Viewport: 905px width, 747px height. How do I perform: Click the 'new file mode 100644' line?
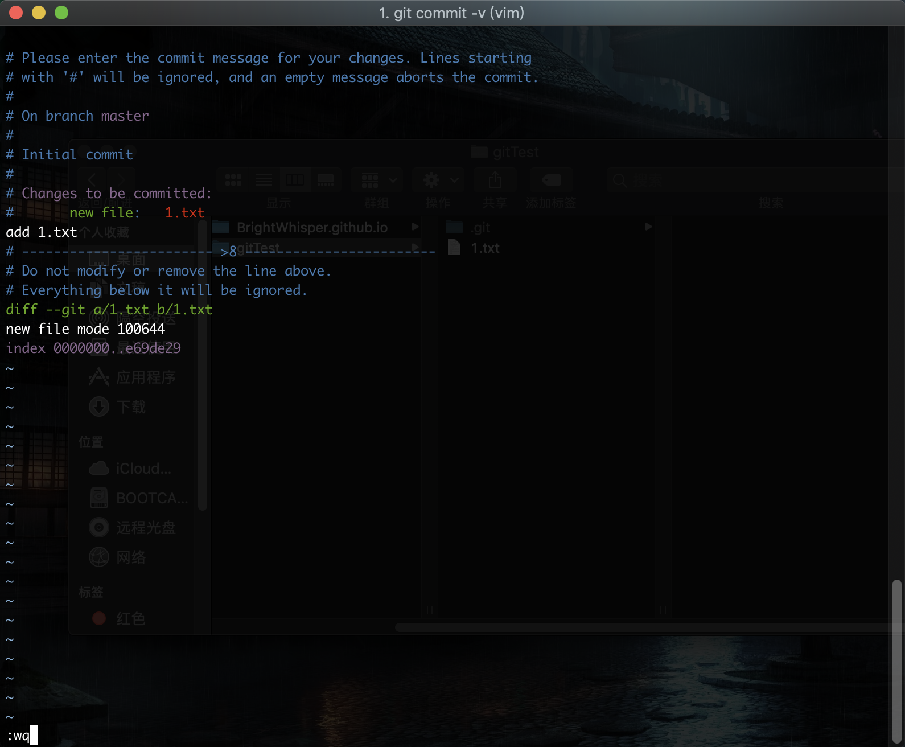(85, 329)
